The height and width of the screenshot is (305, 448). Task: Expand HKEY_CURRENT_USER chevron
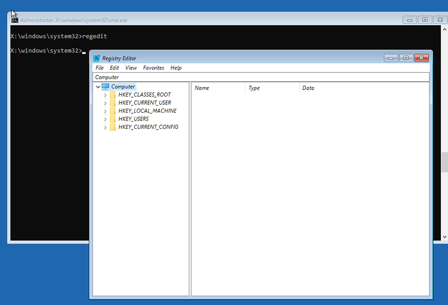105,103
